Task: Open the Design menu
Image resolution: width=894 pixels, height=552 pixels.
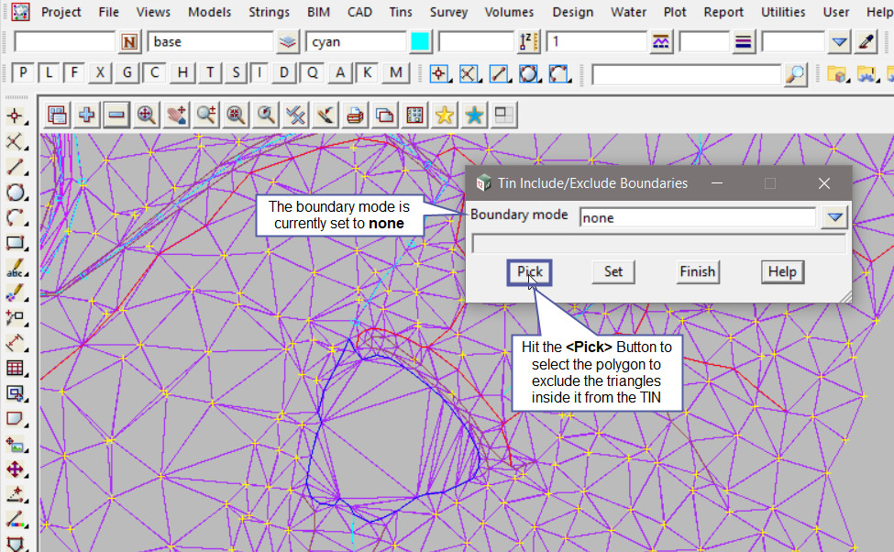Action: pyautogui.click(x=573, y=12)
